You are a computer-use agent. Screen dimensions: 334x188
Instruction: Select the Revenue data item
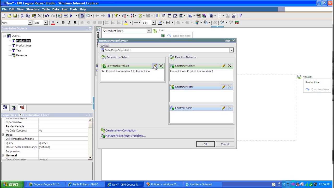(x=21, y=55)
